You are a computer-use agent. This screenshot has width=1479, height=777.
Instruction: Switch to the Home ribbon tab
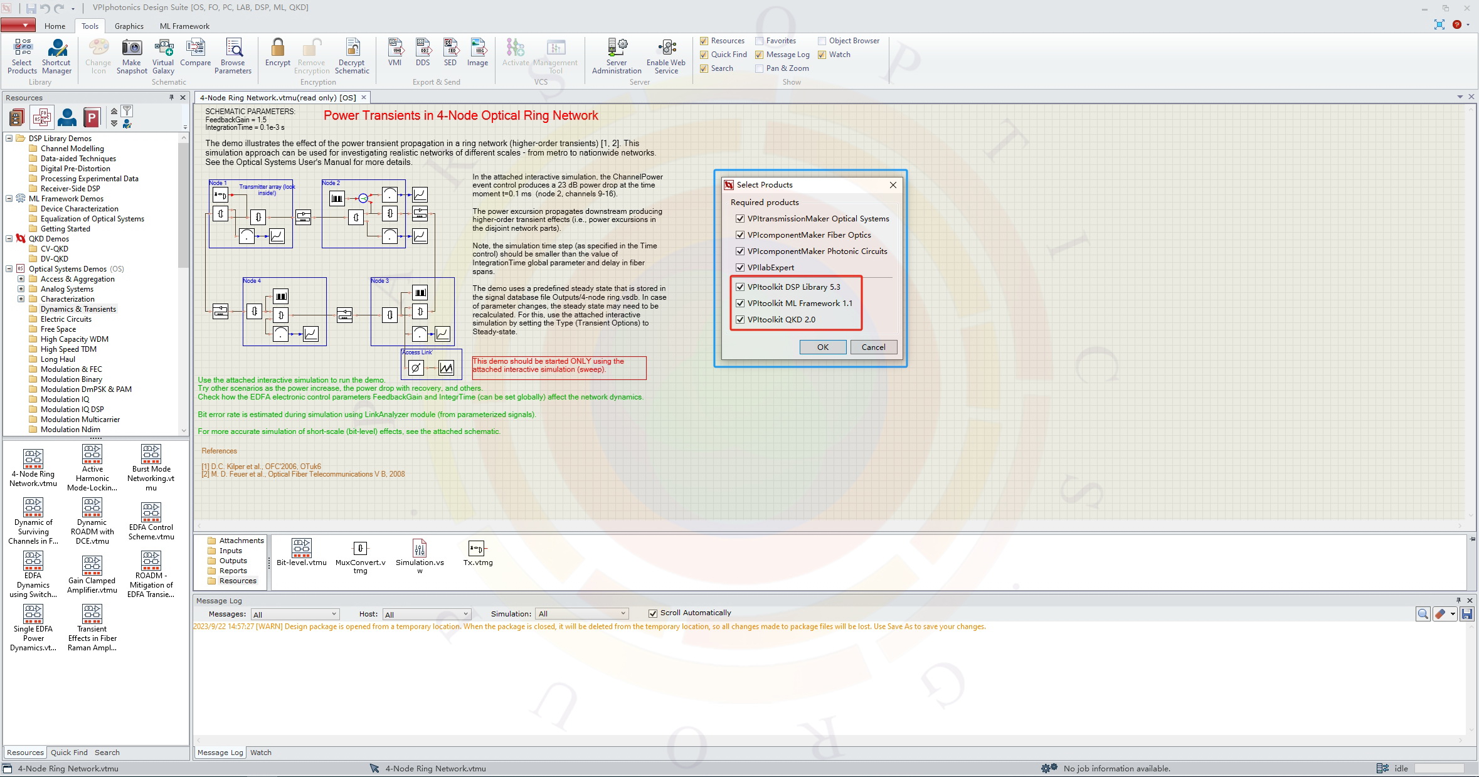55,26
